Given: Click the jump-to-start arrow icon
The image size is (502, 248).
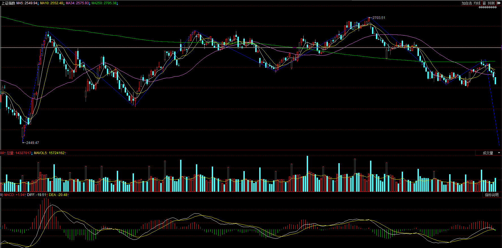Looking at the screenshot, I should [499, 3].
